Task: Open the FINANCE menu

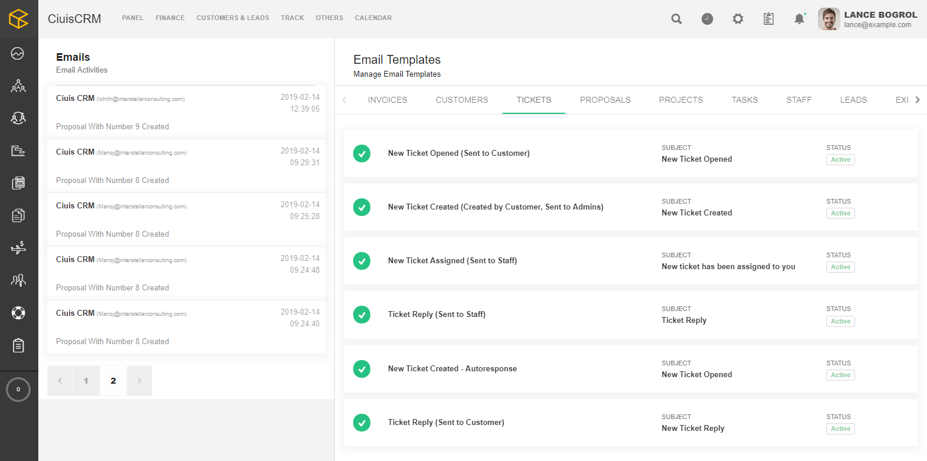Action: pos(170,18)
